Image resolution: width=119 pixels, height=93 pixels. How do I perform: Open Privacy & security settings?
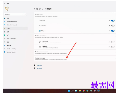[x=15, y=49]
